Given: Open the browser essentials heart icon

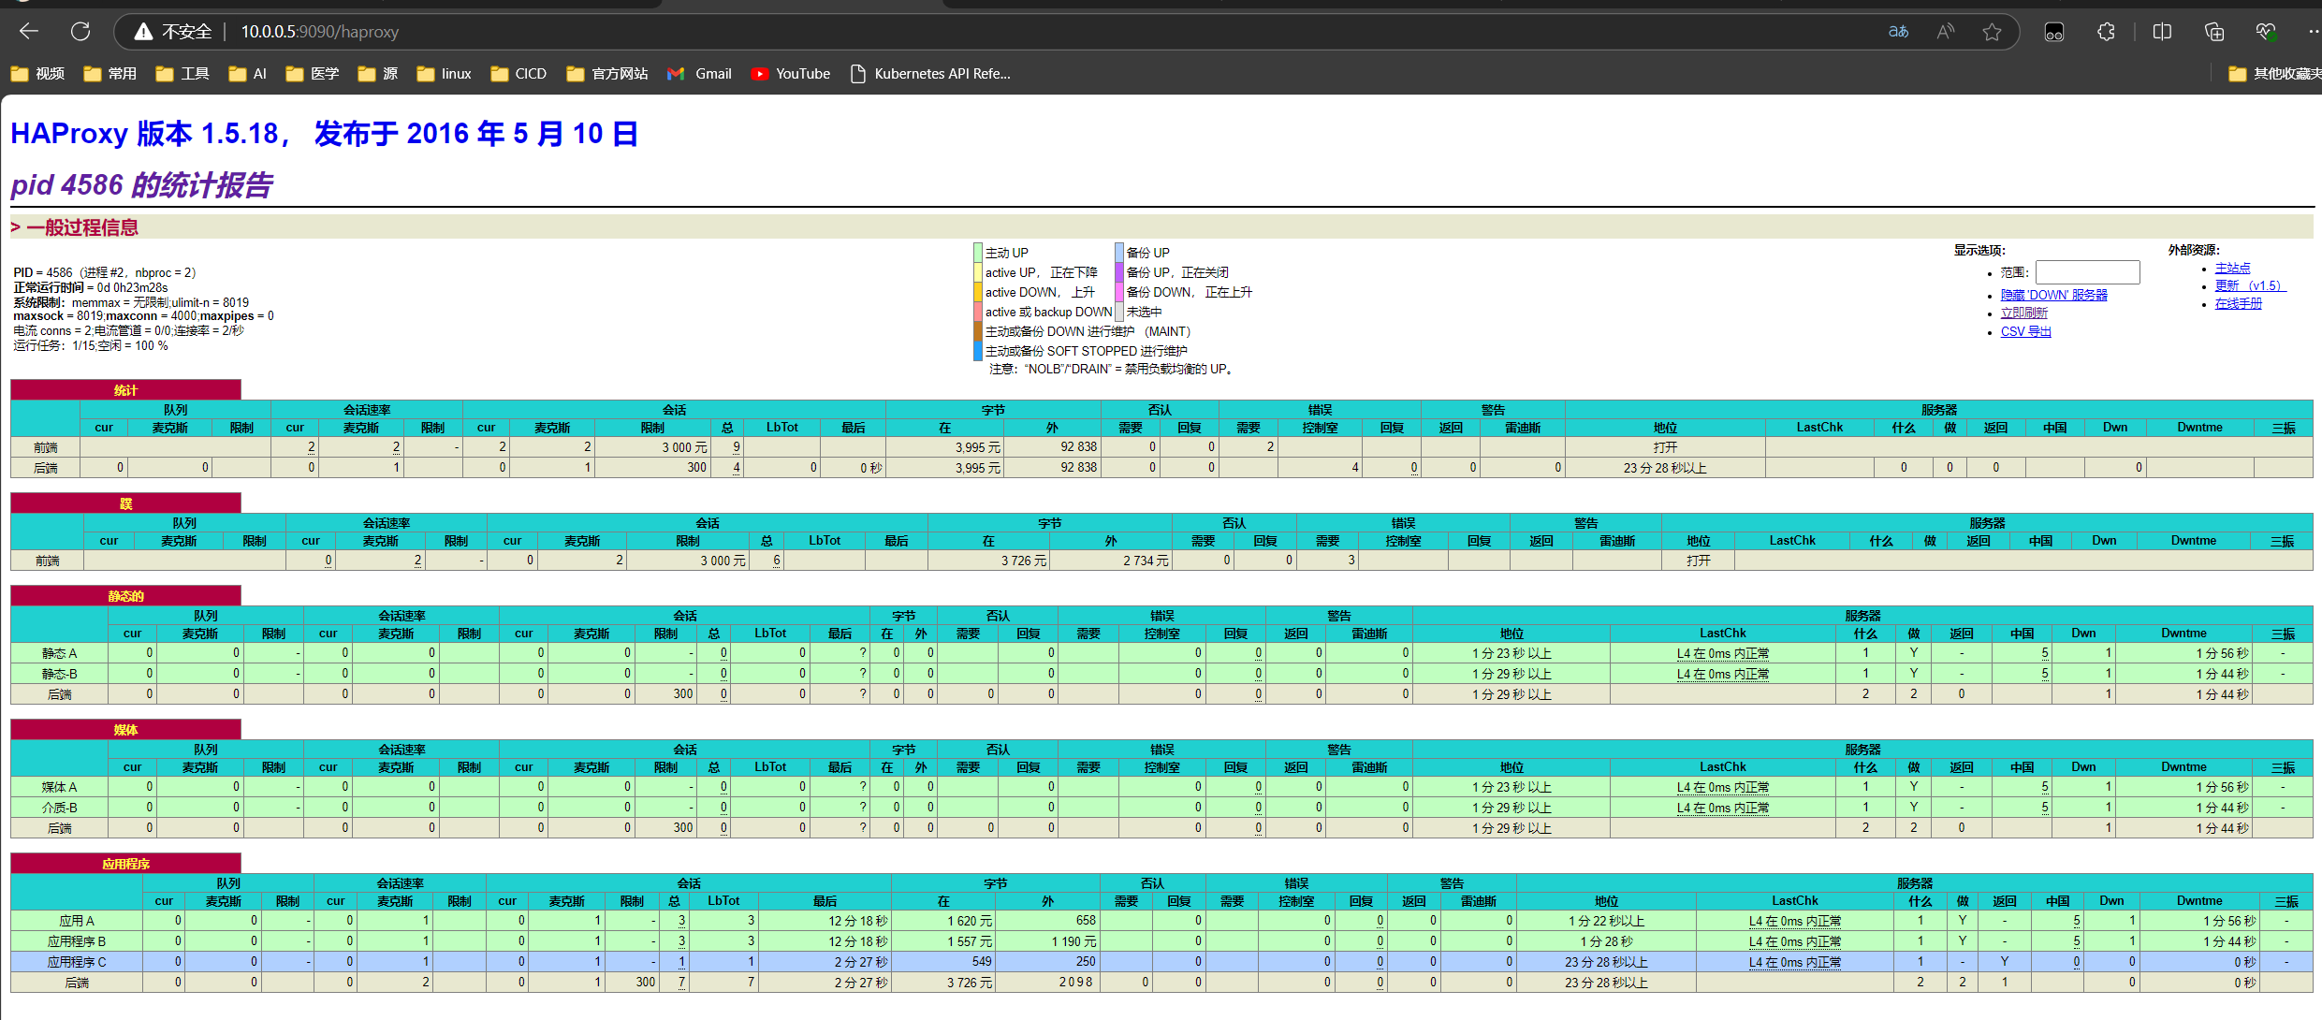Looking at the screenshot, I should (x=2266, y=32).
